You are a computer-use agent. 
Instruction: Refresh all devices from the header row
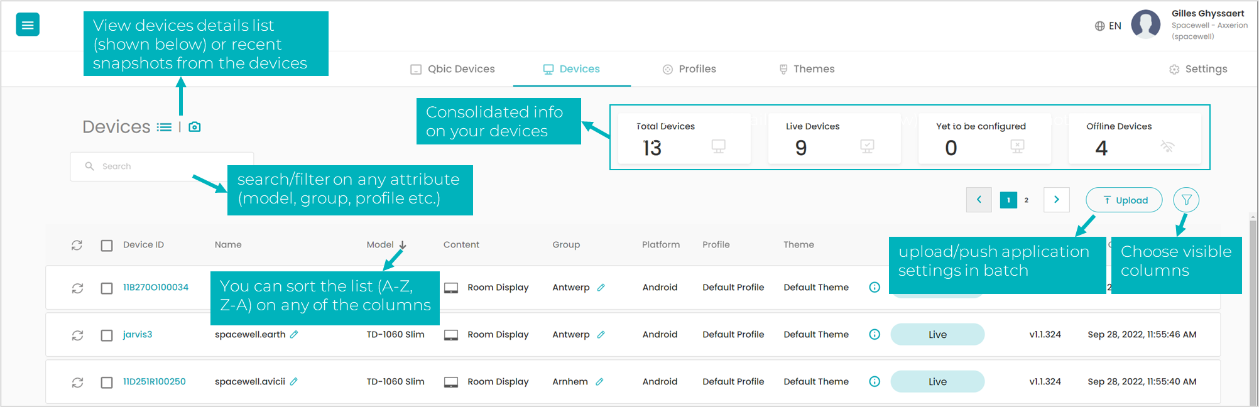point(77,245)
